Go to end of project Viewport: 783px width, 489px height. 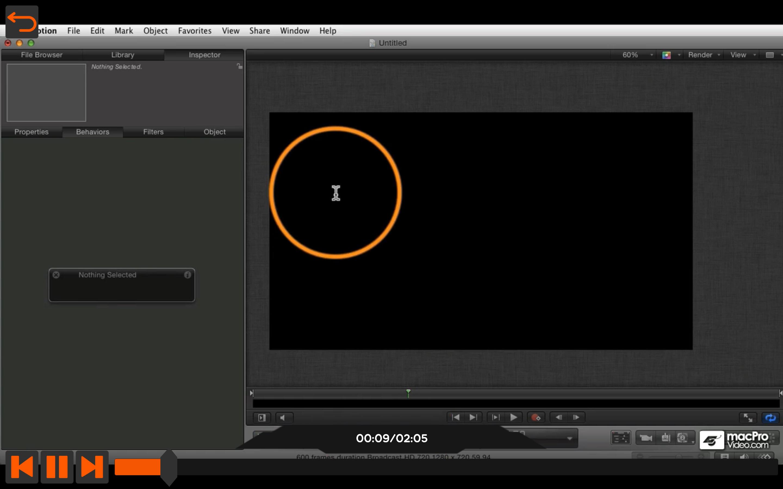(473, 418)
